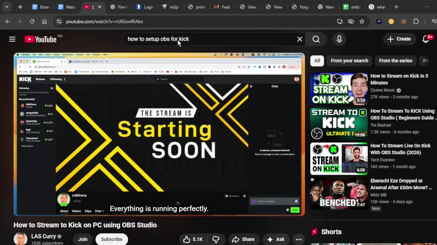Switch to the Broac document tab
The height and width of the screenshot is (245, 437).
[x=41, y=7]
